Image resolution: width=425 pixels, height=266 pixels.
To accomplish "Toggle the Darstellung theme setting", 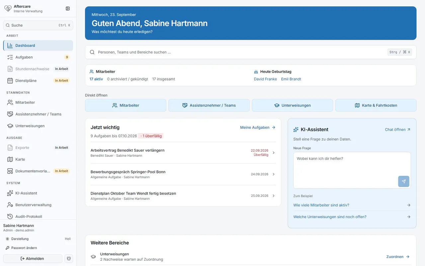I will [38, 239].
